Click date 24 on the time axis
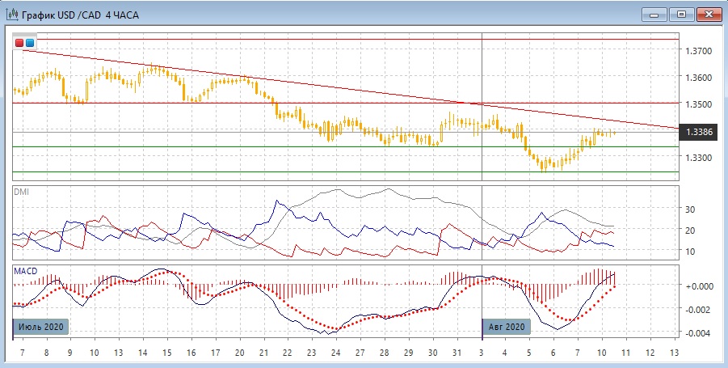The image size is (728, 368). (335, 353)
